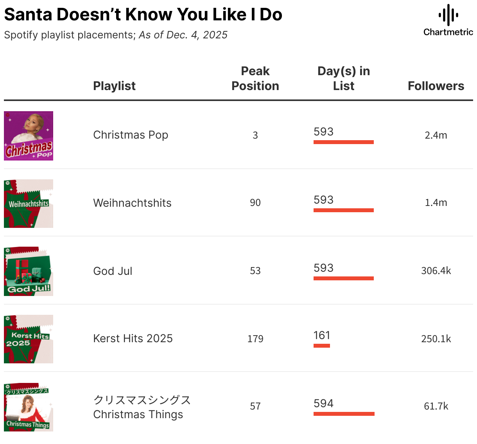Open the Kerst Hits 2025 playlist name
This screenshot has width=477, height=444.
coord(133,338)
